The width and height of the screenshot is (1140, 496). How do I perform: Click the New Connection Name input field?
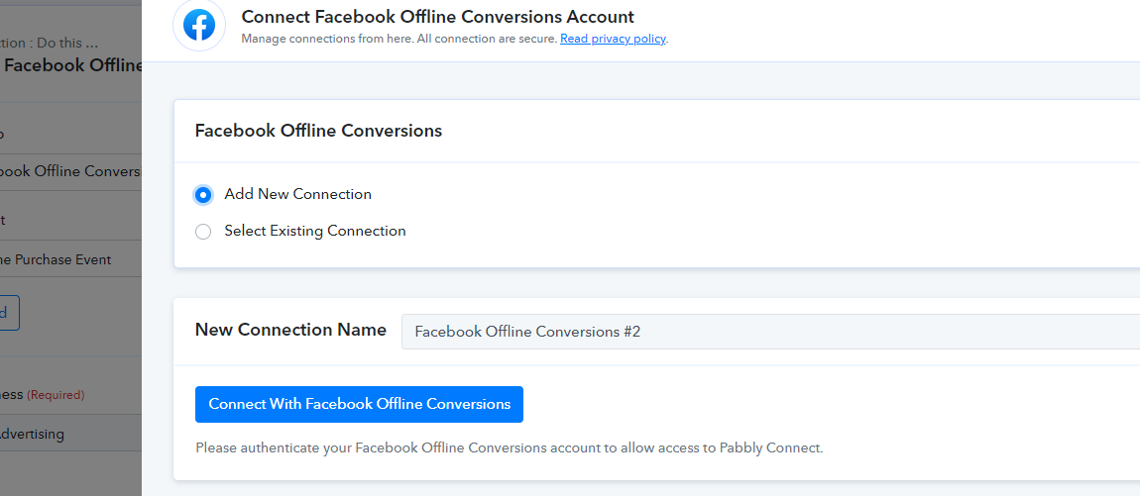pos(770,332)
